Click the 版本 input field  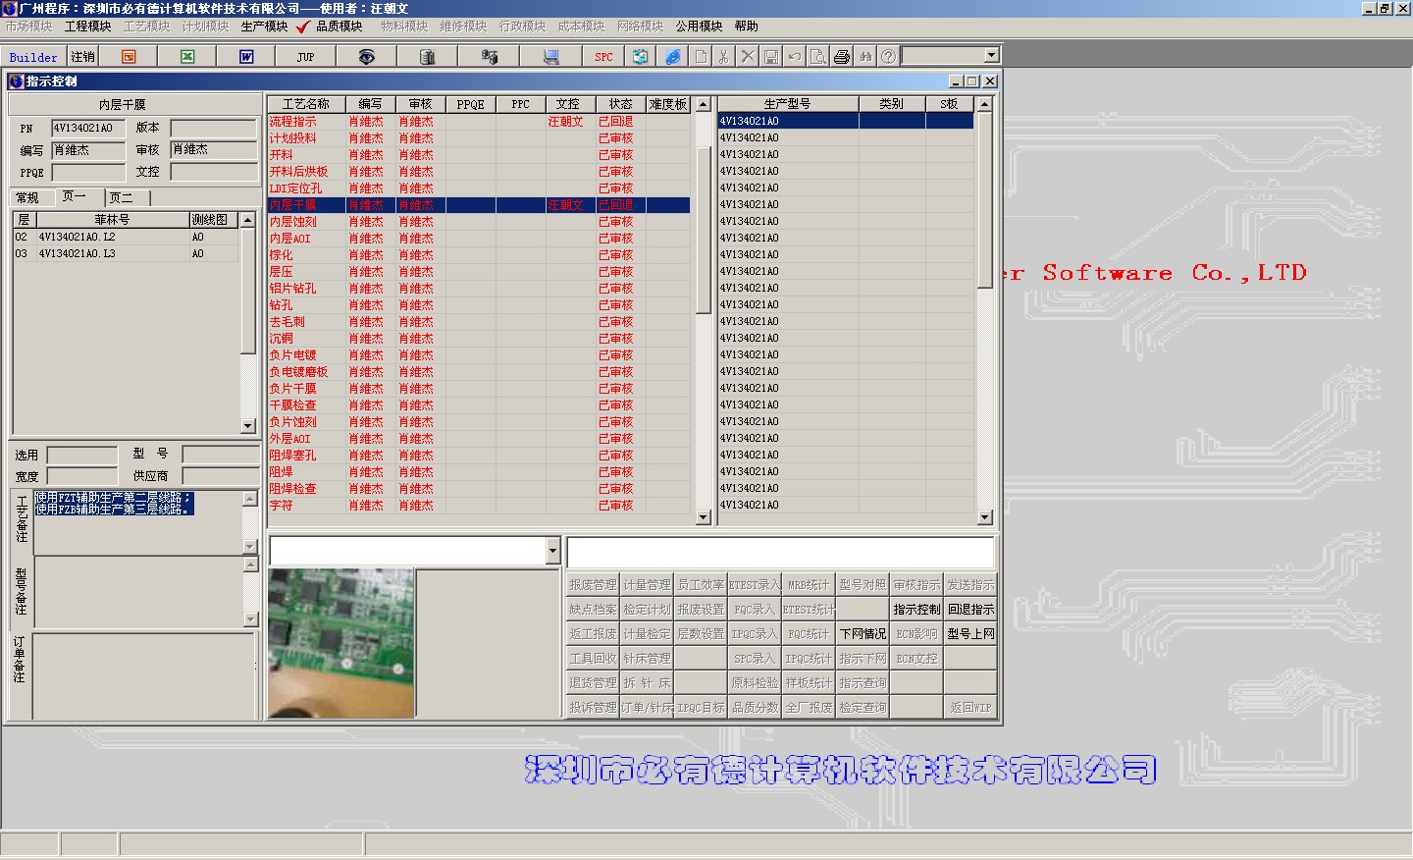click(x=213, y=128)
